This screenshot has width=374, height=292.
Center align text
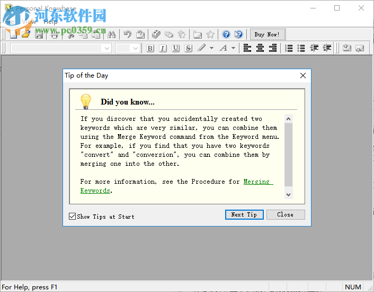tap(260, 48)
